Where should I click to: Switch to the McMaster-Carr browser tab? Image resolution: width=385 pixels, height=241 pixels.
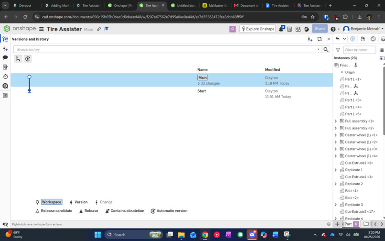click(x=215, y=5)
